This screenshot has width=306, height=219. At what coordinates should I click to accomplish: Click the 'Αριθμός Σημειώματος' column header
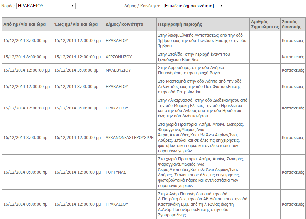point(265,24)
